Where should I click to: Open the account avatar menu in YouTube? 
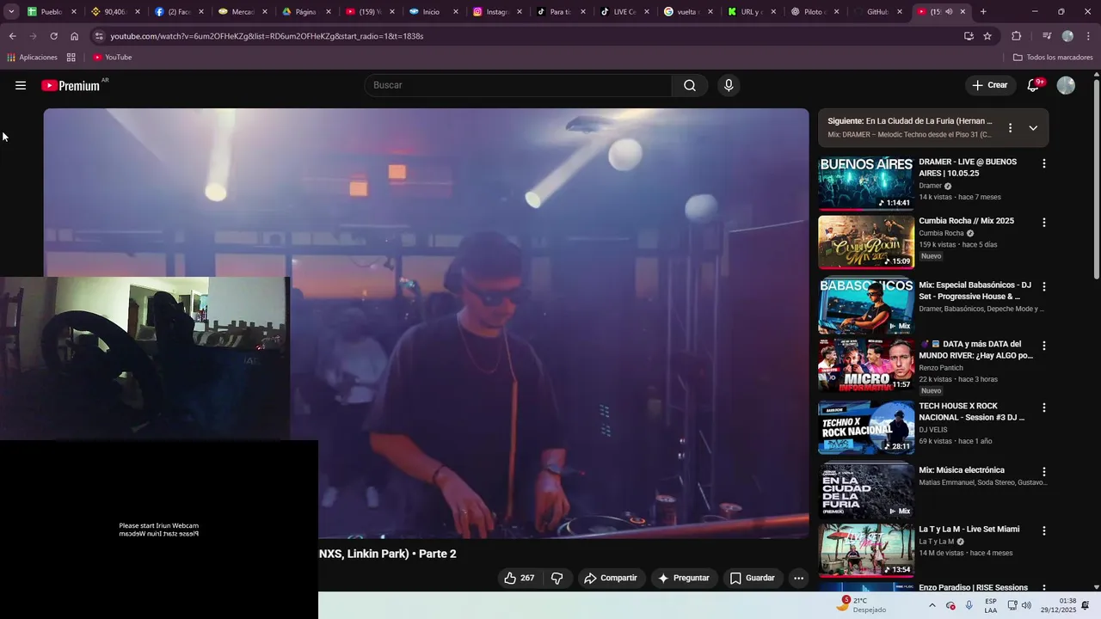[x=1066, y=85]
